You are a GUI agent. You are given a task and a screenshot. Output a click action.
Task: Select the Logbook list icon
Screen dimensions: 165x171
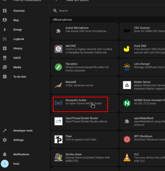(5, 39)
